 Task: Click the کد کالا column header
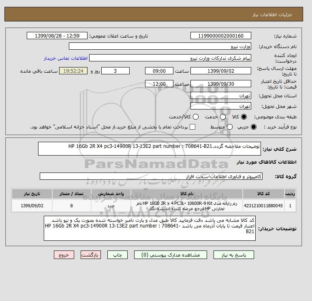(263, 194)
